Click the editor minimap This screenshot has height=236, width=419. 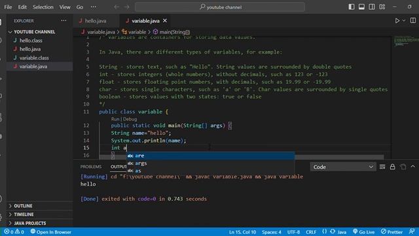point(405,41)
